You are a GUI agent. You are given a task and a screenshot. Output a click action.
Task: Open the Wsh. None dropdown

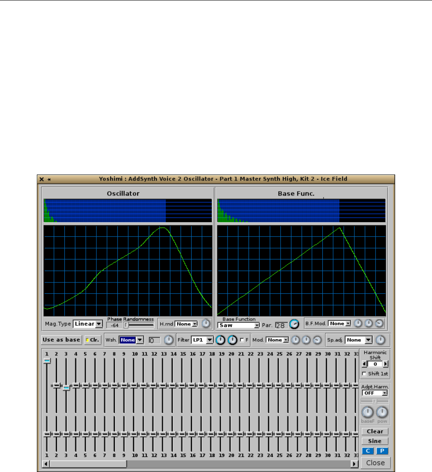click(x=132, y=340)
